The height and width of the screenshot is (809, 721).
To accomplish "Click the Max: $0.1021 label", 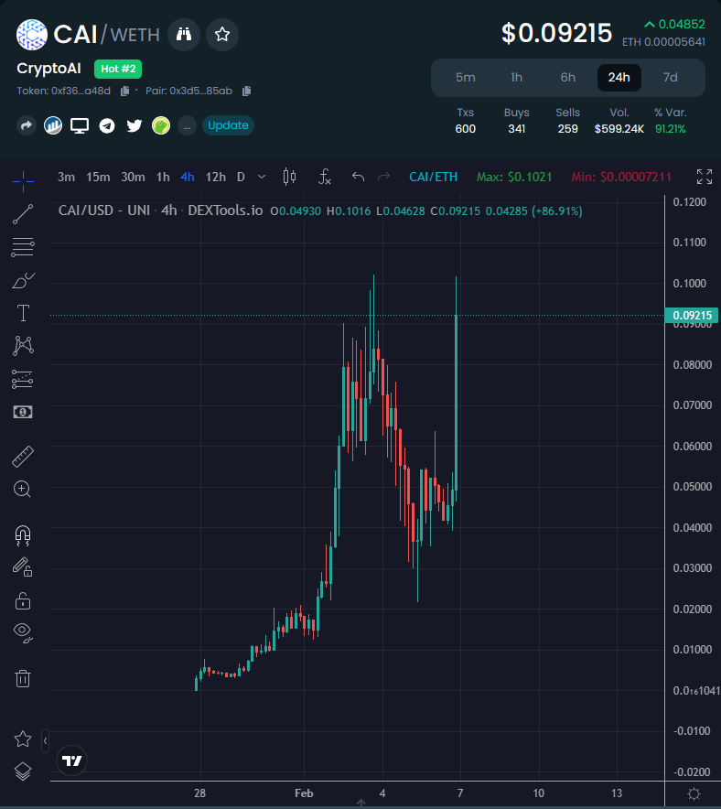I will [514, 177].
